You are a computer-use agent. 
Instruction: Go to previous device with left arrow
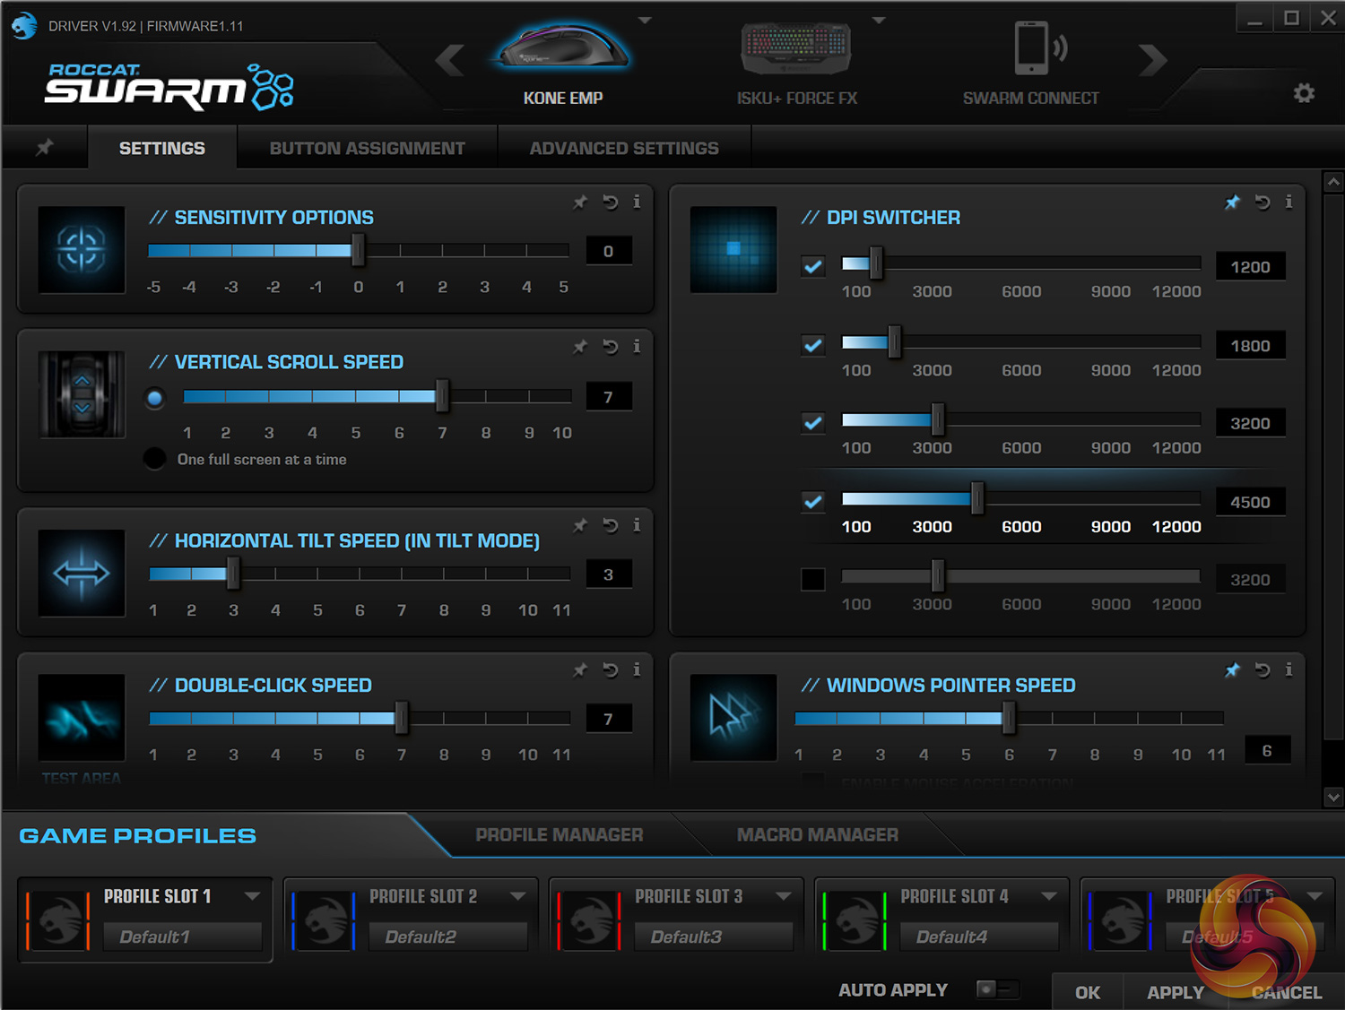(x=449, y=61)
